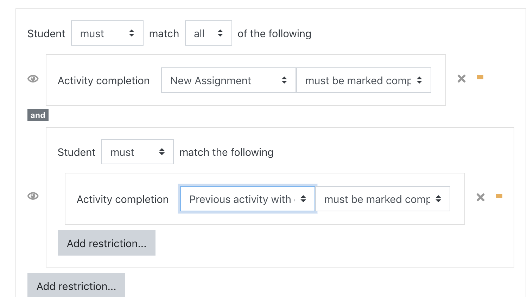Click Activity completion label beside New Assignment
The width and height of the screenshot is (527, 297).
pyautogui.click(x=104, y=80)
